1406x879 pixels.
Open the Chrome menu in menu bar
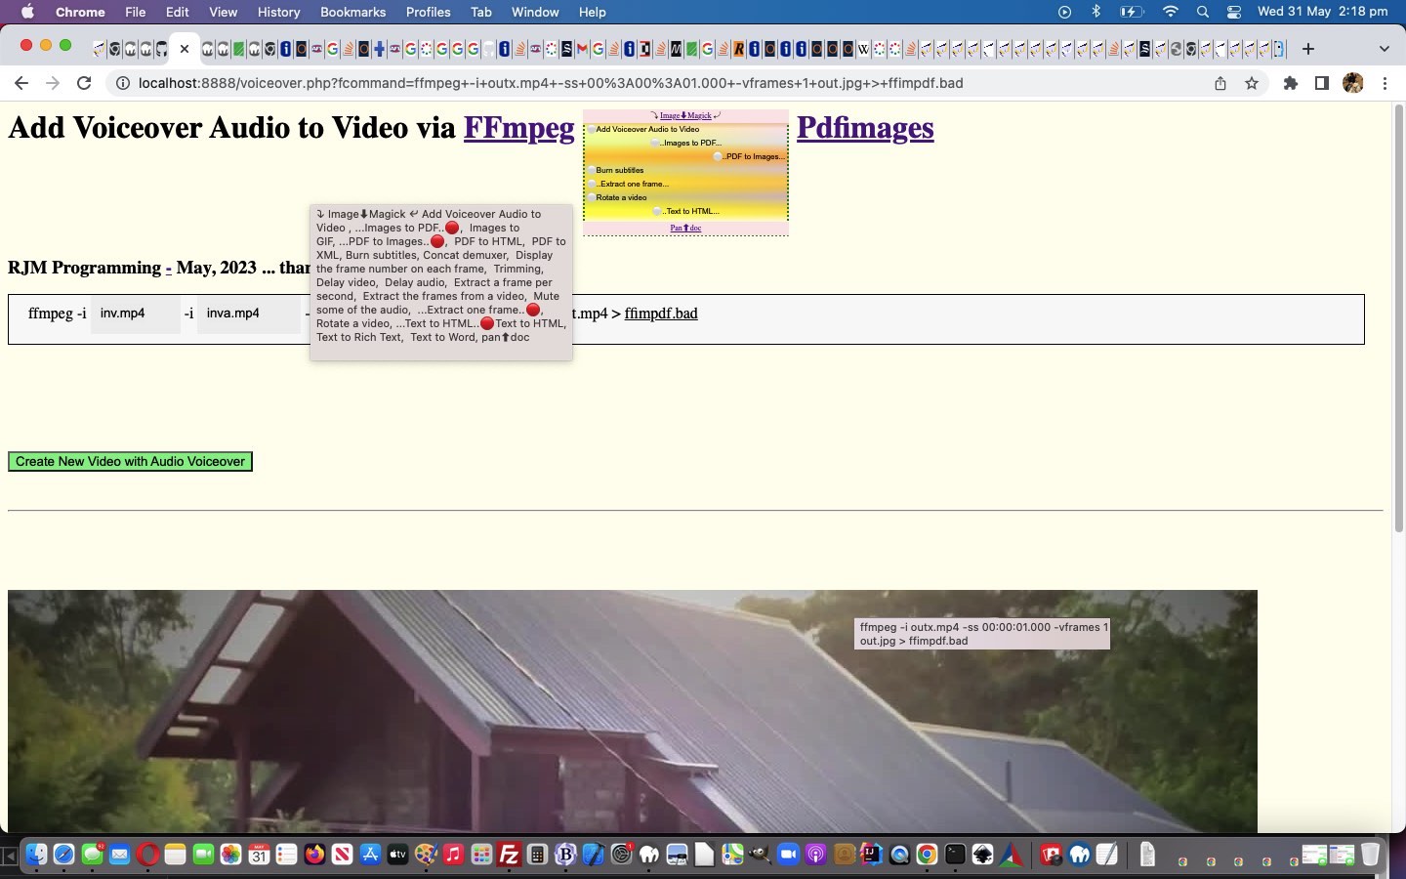click(80, 12)
